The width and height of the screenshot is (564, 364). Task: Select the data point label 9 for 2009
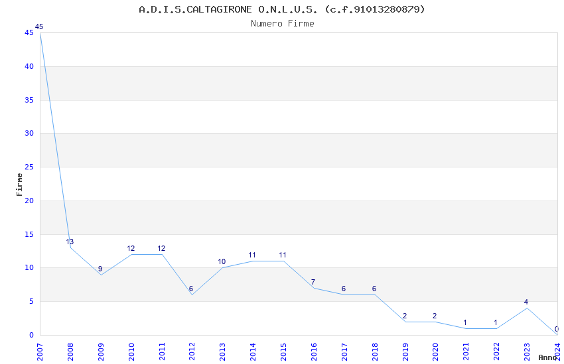(100, 269)
